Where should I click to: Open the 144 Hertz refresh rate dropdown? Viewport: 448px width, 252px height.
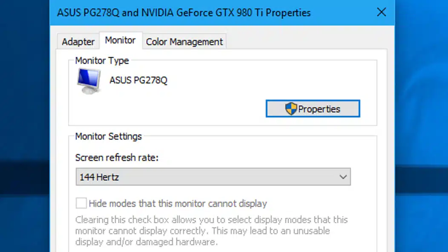213,177
